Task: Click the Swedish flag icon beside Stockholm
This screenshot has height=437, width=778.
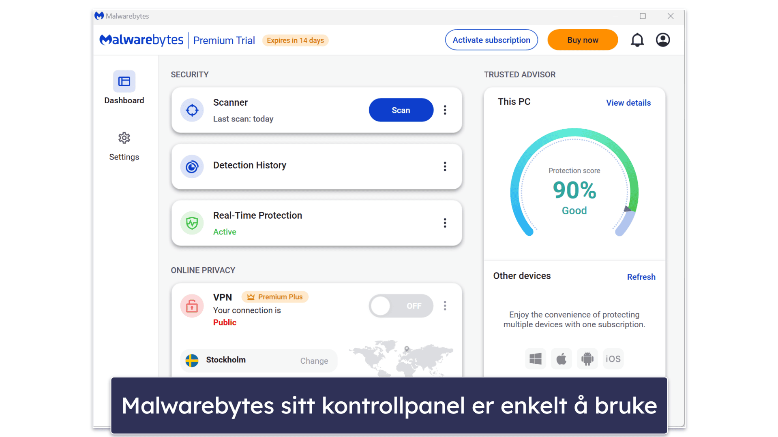Action: tap(192, 360)
